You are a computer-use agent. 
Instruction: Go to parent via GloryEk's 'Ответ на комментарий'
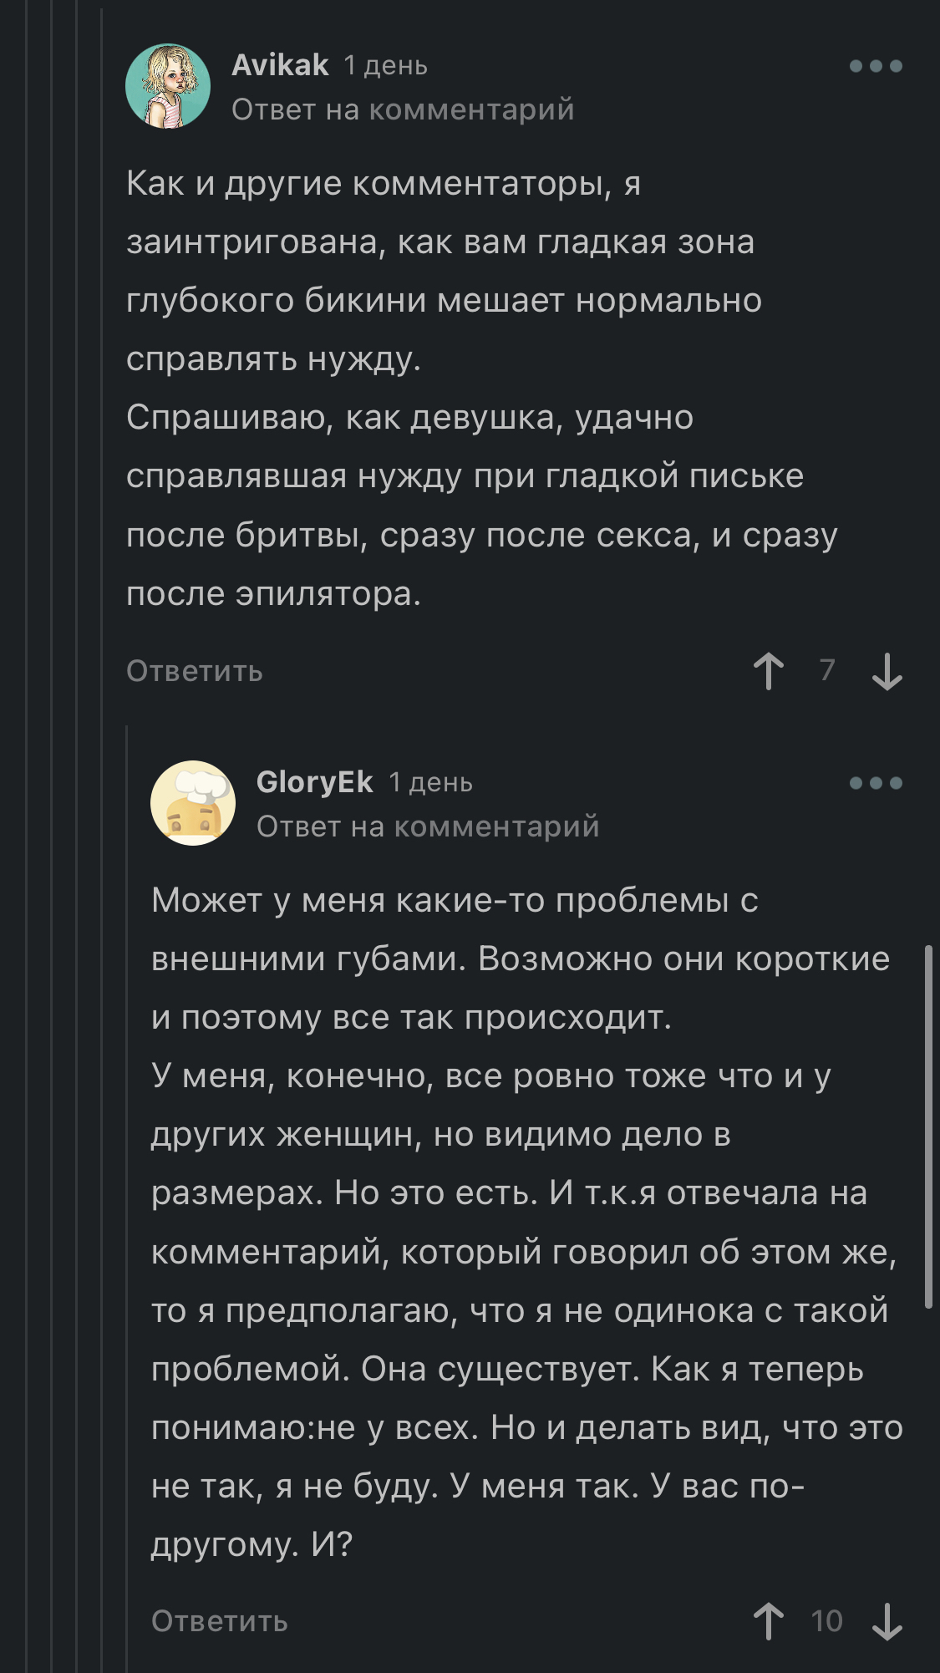428,826
